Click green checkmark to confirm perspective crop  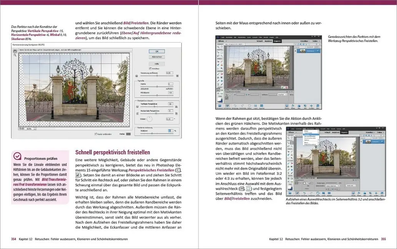click(x=282, y=88)
